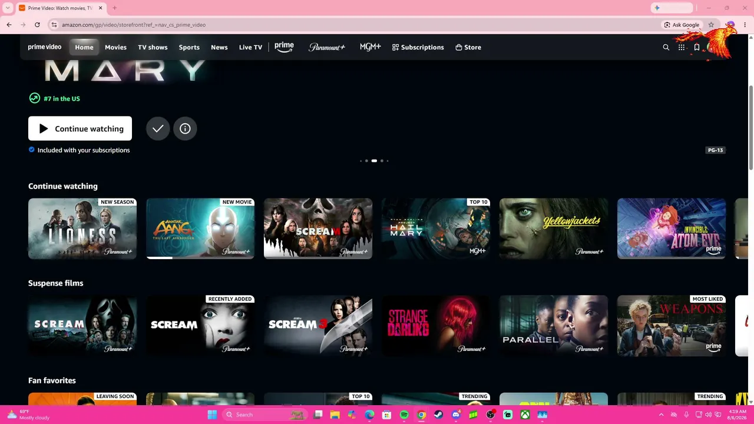
Task: Open Steam from taskbar
Action: pos(438,415)
